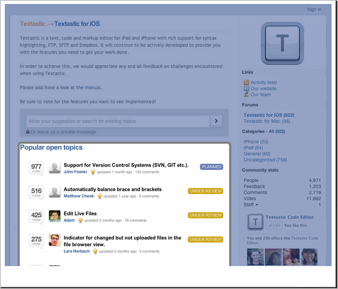Open the Activity feed link
Image resolution: width=338 pixels, height=289 pixels.
[263, 83]
